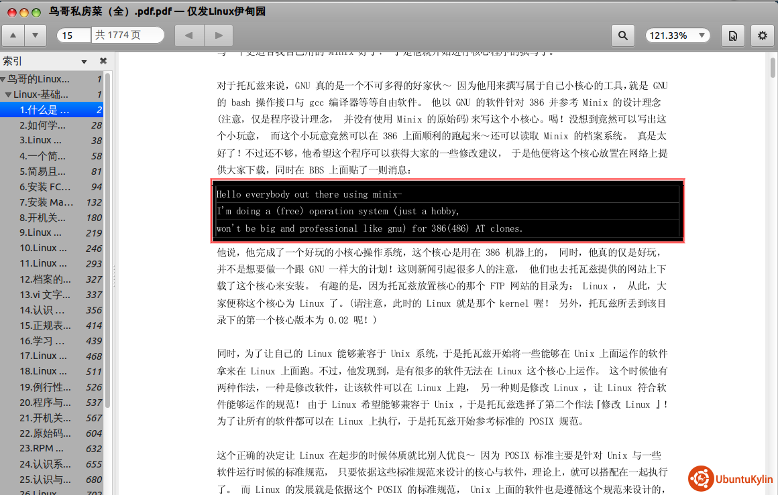Select chapter 9.Linux in the index
This screenshot has height=495, width=778.
point(40,233)
